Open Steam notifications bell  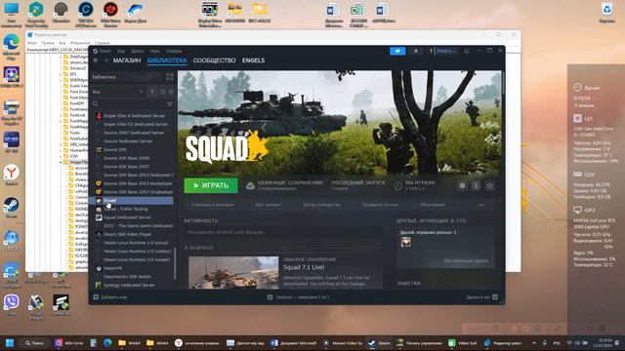pyautogui.click(x=416, y=51)
